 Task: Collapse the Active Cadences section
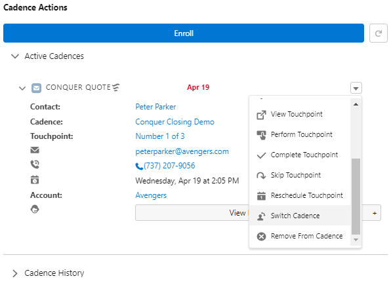point(15,56)
